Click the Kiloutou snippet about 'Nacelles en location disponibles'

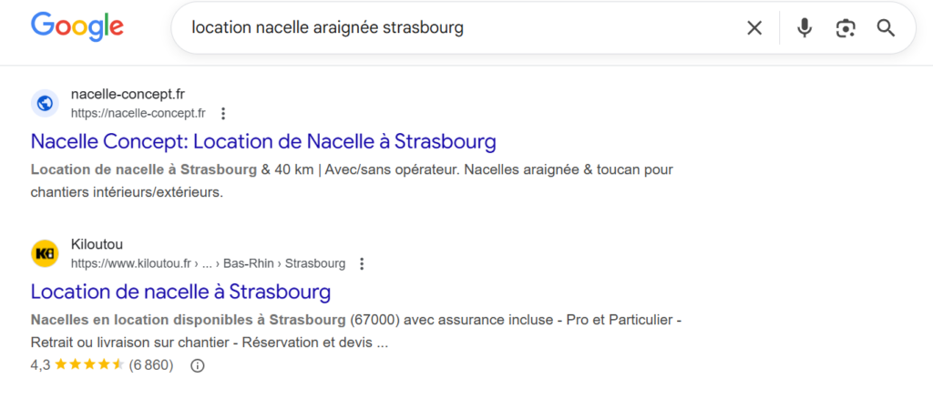click(x=355, y=332)
